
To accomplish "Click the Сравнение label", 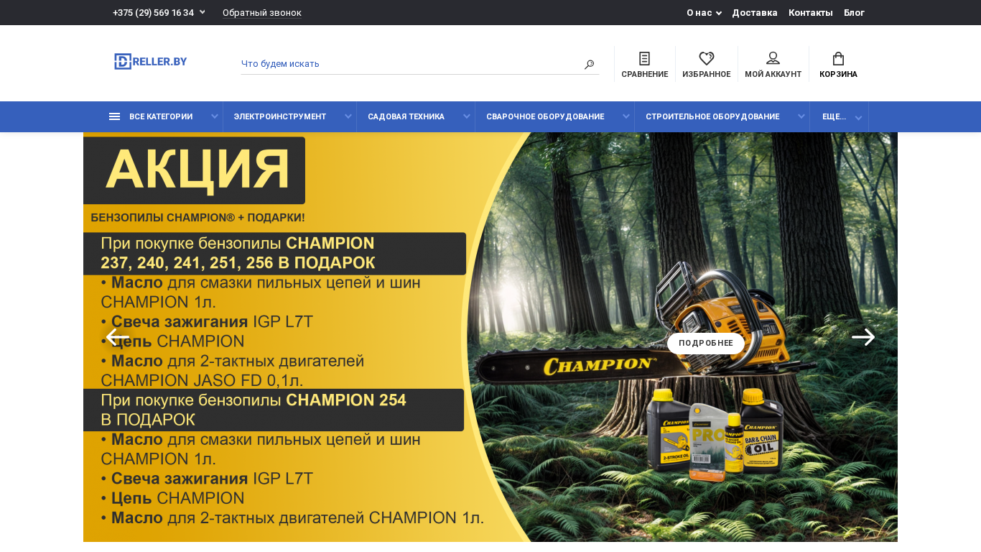I will [645, 75].
